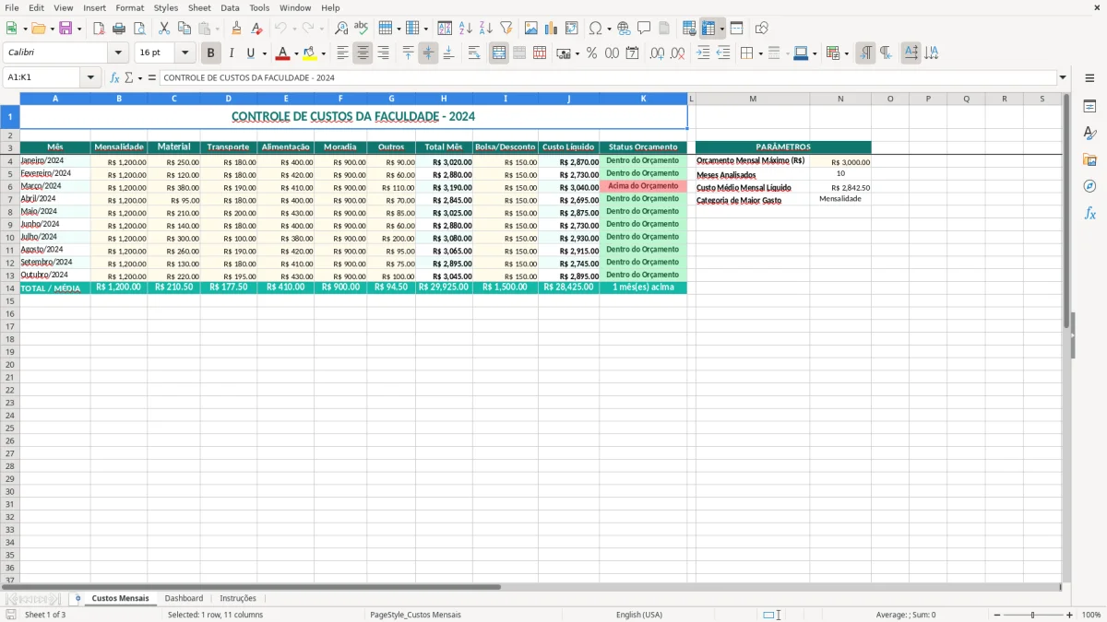The image size is (1107, 622).
Task: Expand the formula bar
Action: click(x=1063, y=77)
